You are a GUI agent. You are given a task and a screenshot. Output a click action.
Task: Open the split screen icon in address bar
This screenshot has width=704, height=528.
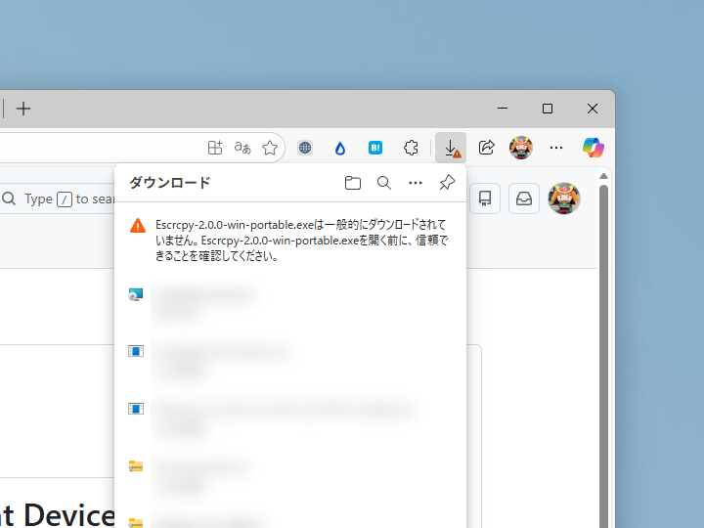(x=215, y=148)
